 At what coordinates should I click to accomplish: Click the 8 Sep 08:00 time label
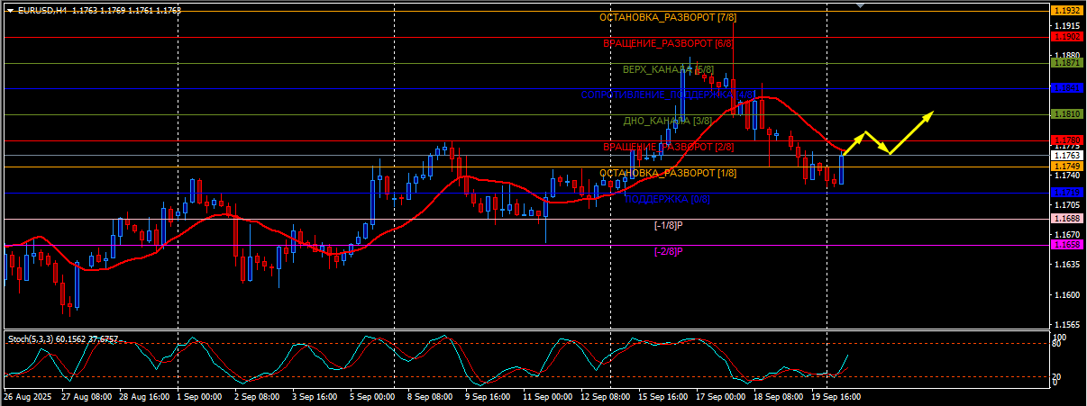pyautogui.click(x=430, y=396)
